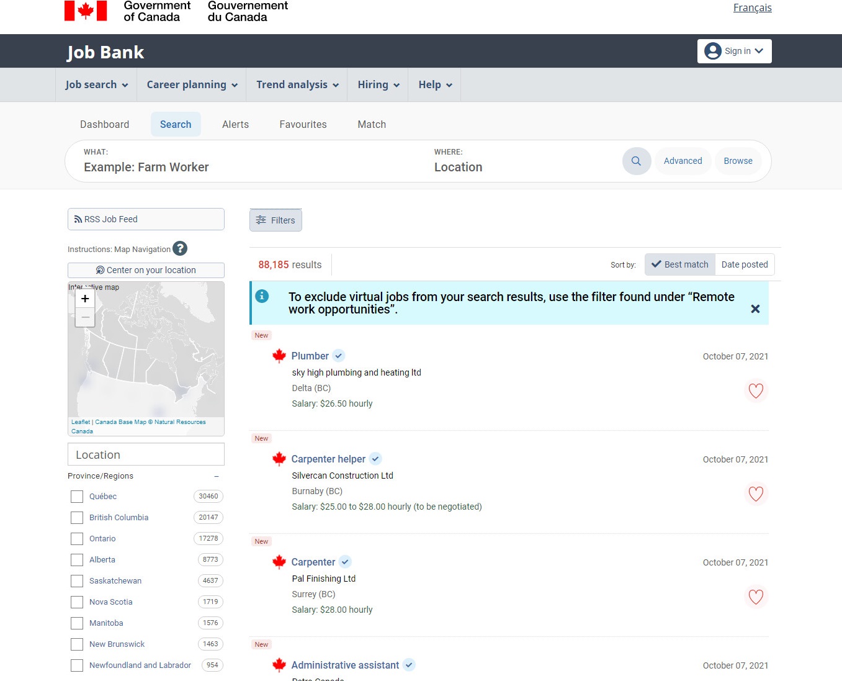This screenshot has height=681, width=842.
Task: Tick the British Columbia checkbox
Action: (x=77, y=518)
